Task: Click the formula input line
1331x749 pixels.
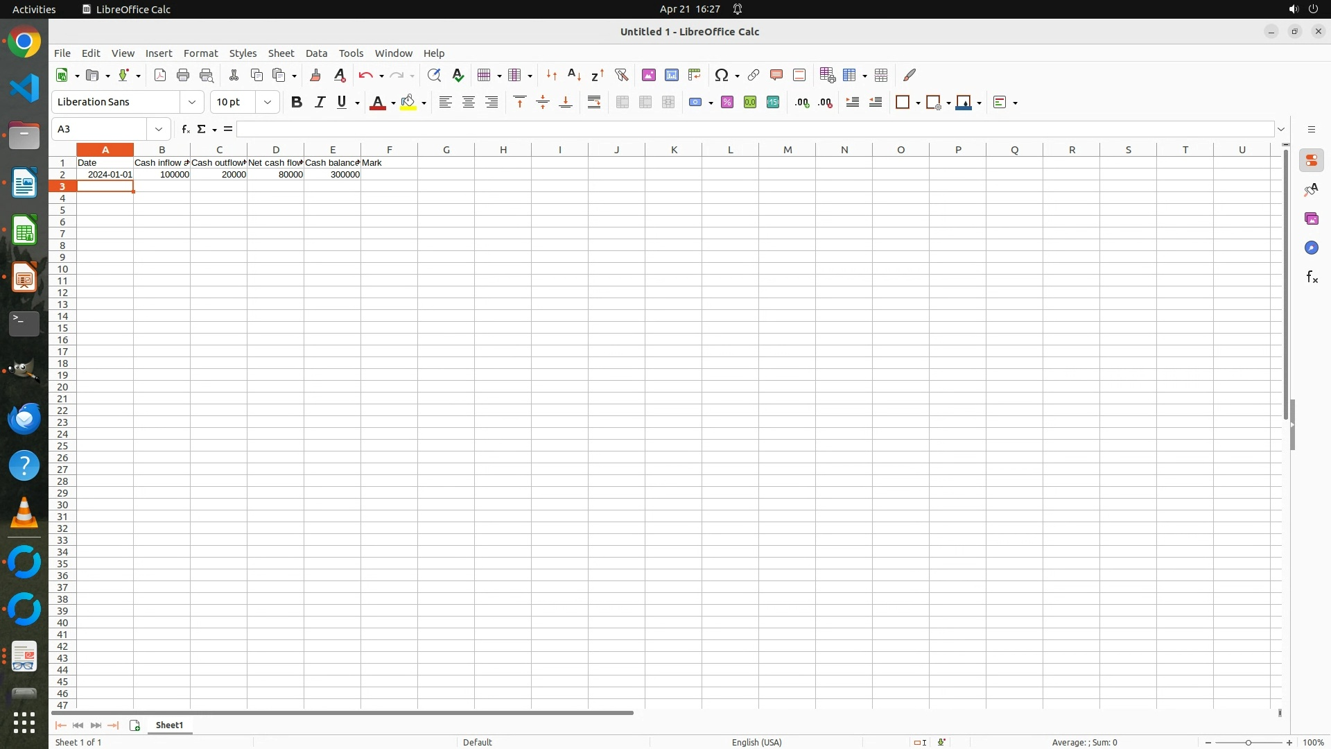Action: [756, 129]
